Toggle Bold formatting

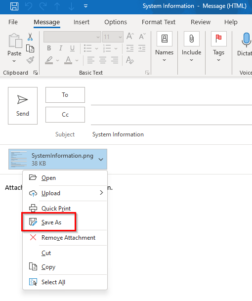49,48
